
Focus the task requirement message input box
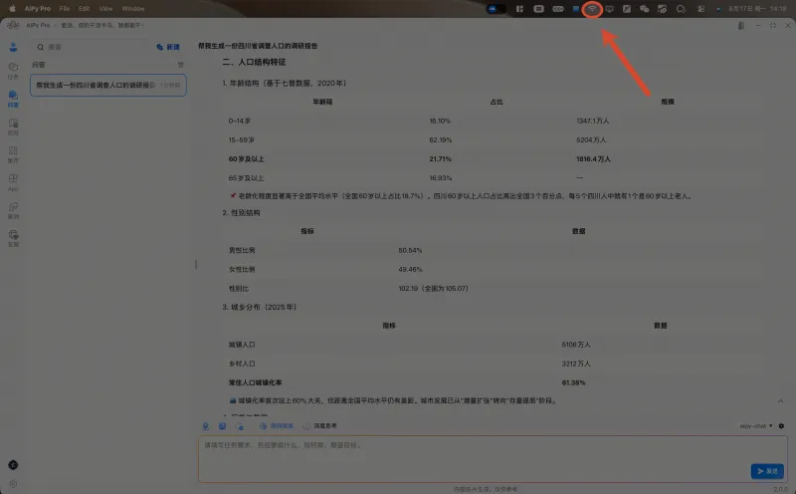(x=493, y=459)
